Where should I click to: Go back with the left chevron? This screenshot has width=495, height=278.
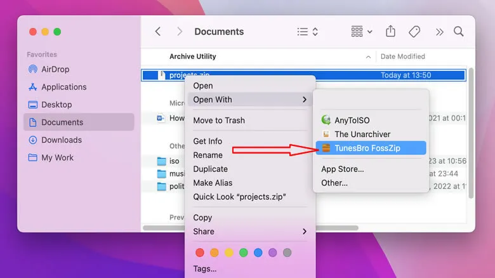tap(158, 32)
